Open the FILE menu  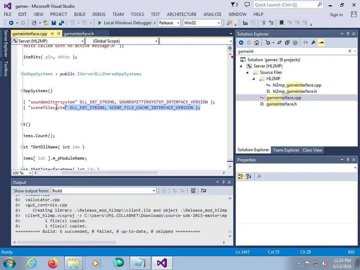pos(8,14)
